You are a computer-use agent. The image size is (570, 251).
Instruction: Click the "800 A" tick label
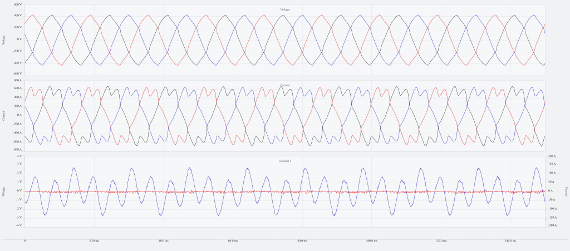point(18,80)
